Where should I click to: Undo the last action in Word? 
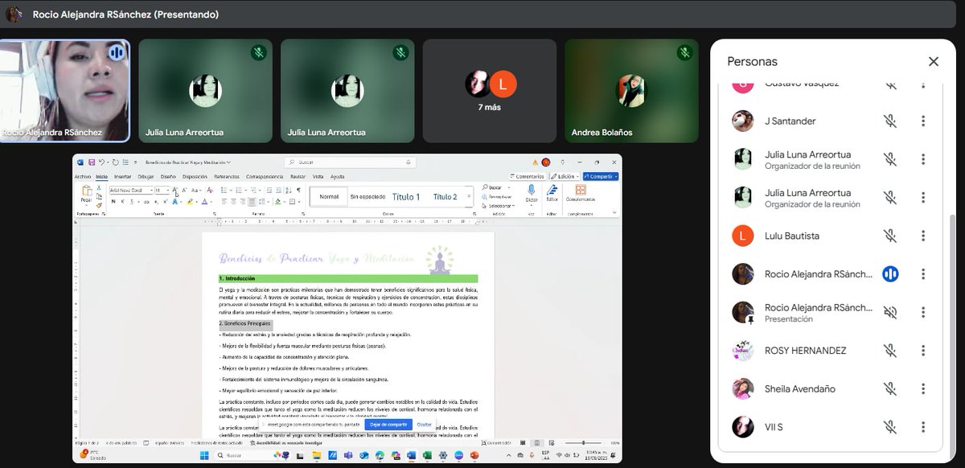pos(101,162)
